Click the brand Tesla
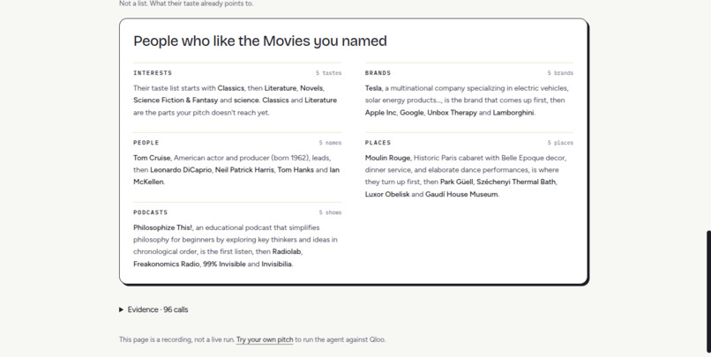This screenshot has height=357, width=711. [373, 88]
